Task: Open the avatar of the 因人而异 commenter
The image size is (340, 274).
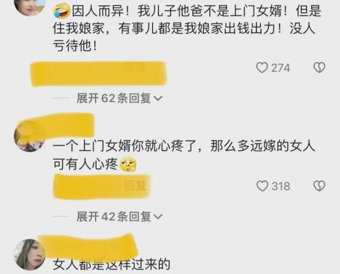Action: [29, 7]
